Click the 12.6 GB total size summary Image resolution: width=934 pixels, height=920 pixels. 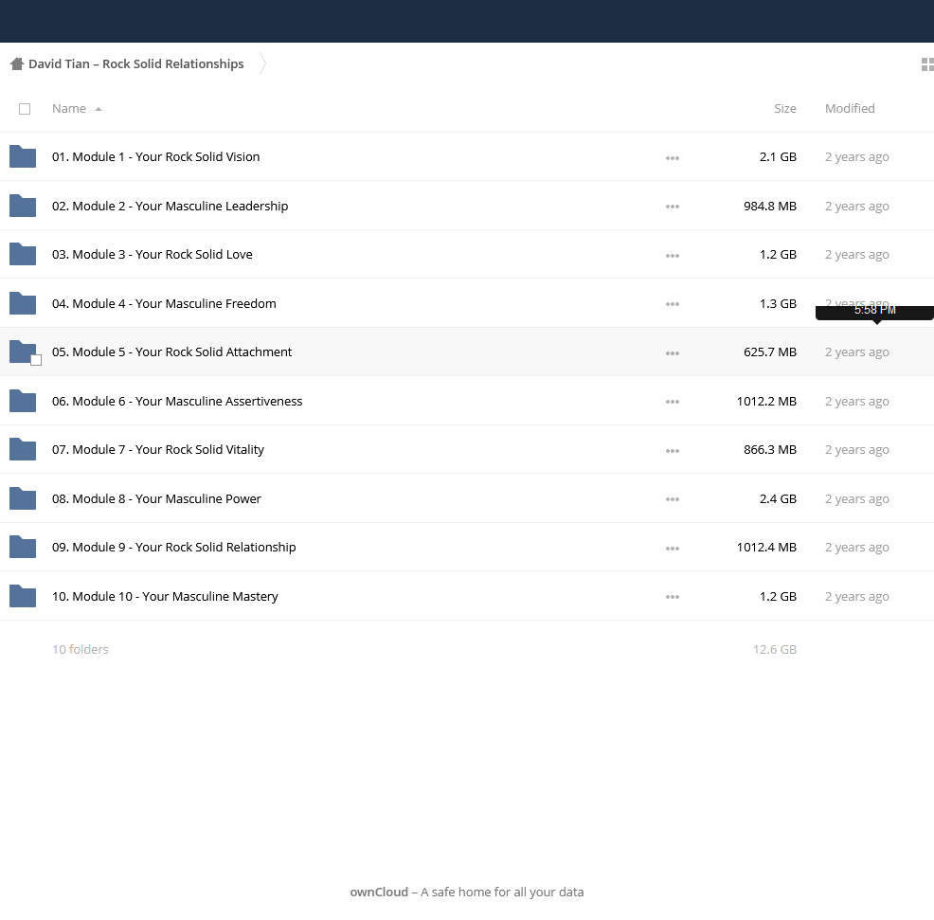click(x=774, y=649)
